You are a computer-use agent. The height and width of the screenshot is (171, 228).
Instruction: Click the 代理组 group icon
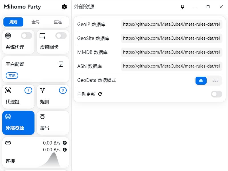click(x=8, y=90)
